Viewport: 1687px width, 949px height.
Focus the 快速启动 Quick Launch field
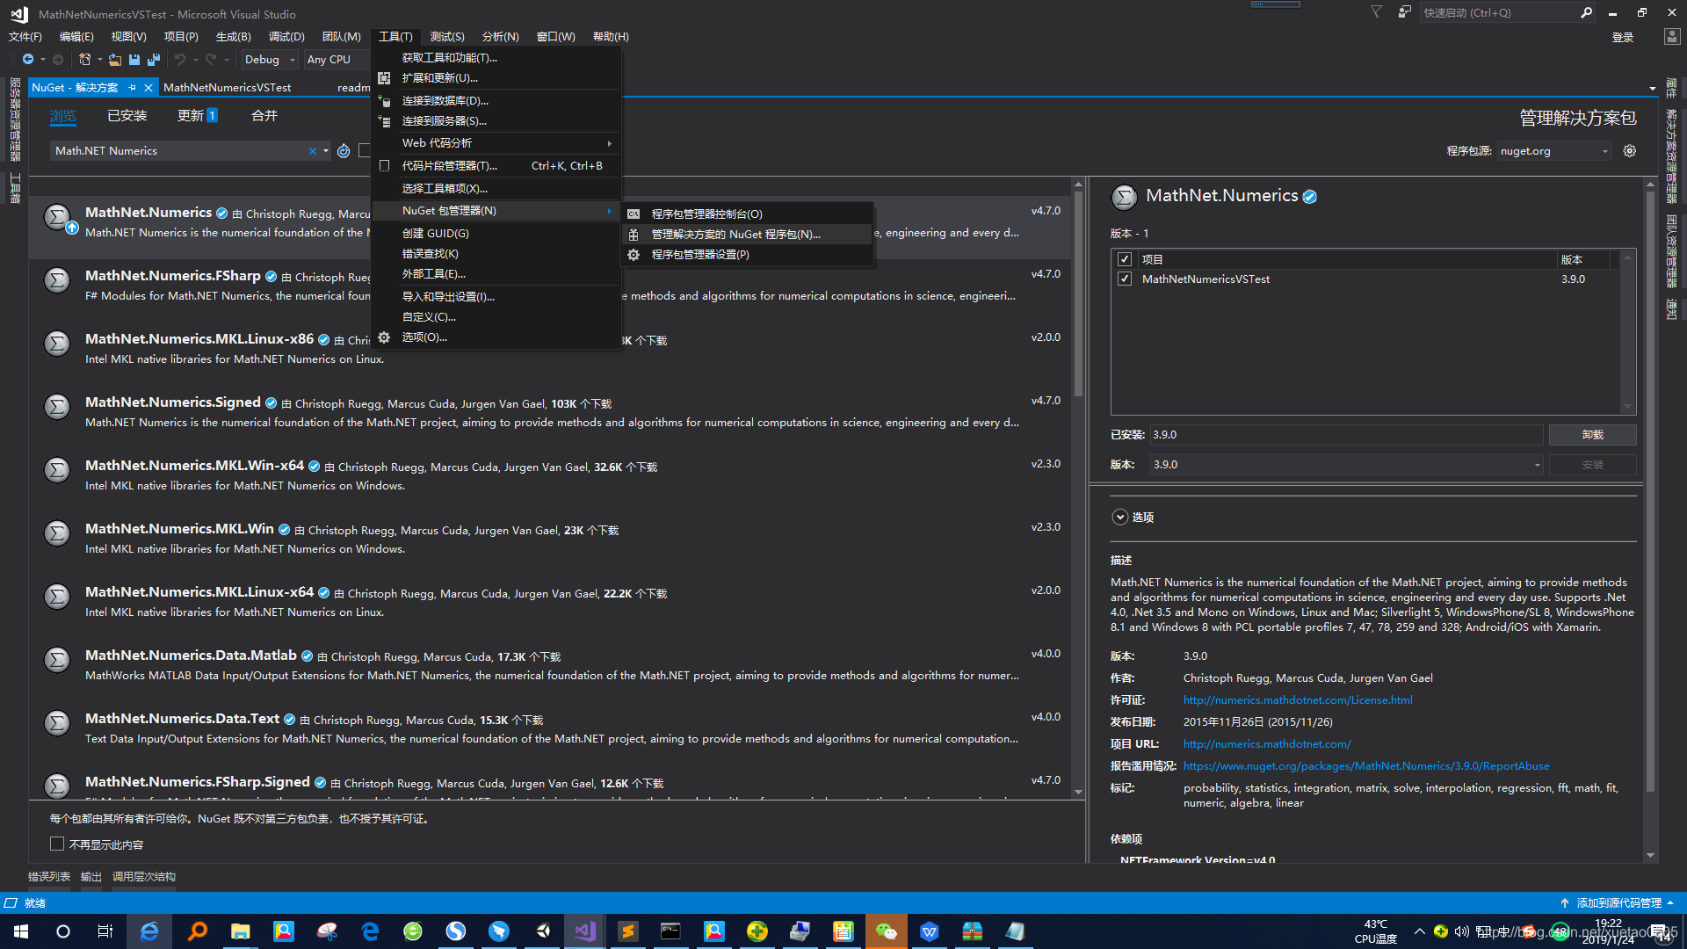(1498, 12)
